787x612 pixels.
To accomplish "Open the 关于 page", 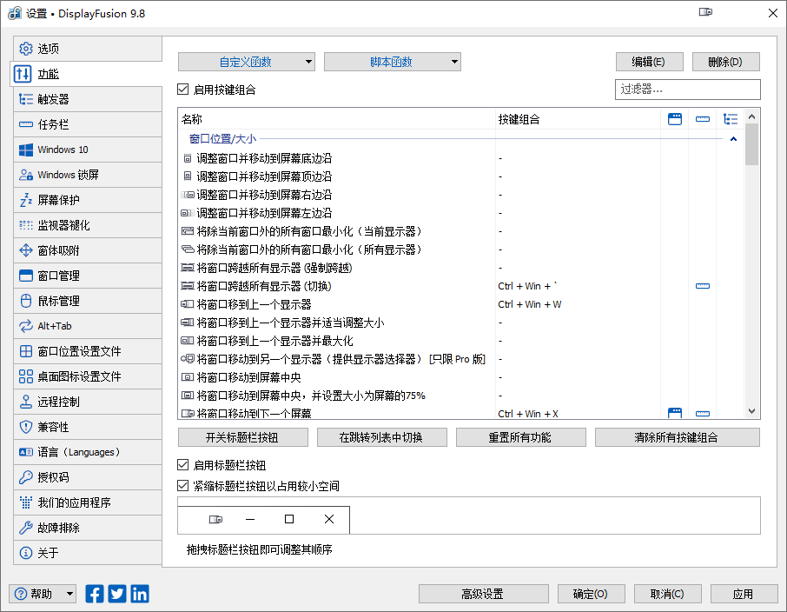I will [x=88, y=553].
